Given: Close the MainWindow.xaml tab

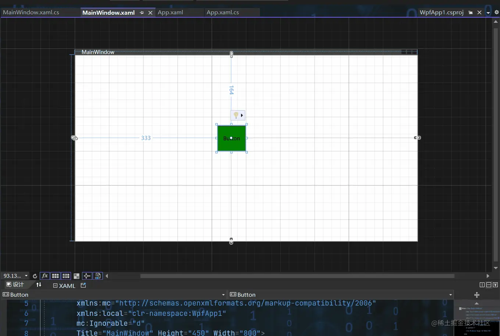Looking at the screenshot, I should click(x=150, y=12).
